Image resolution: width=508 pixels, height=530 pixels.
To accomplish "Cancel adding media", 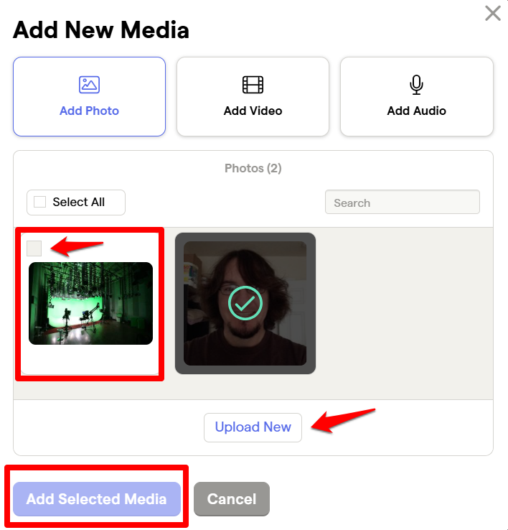I will (232, 499).
